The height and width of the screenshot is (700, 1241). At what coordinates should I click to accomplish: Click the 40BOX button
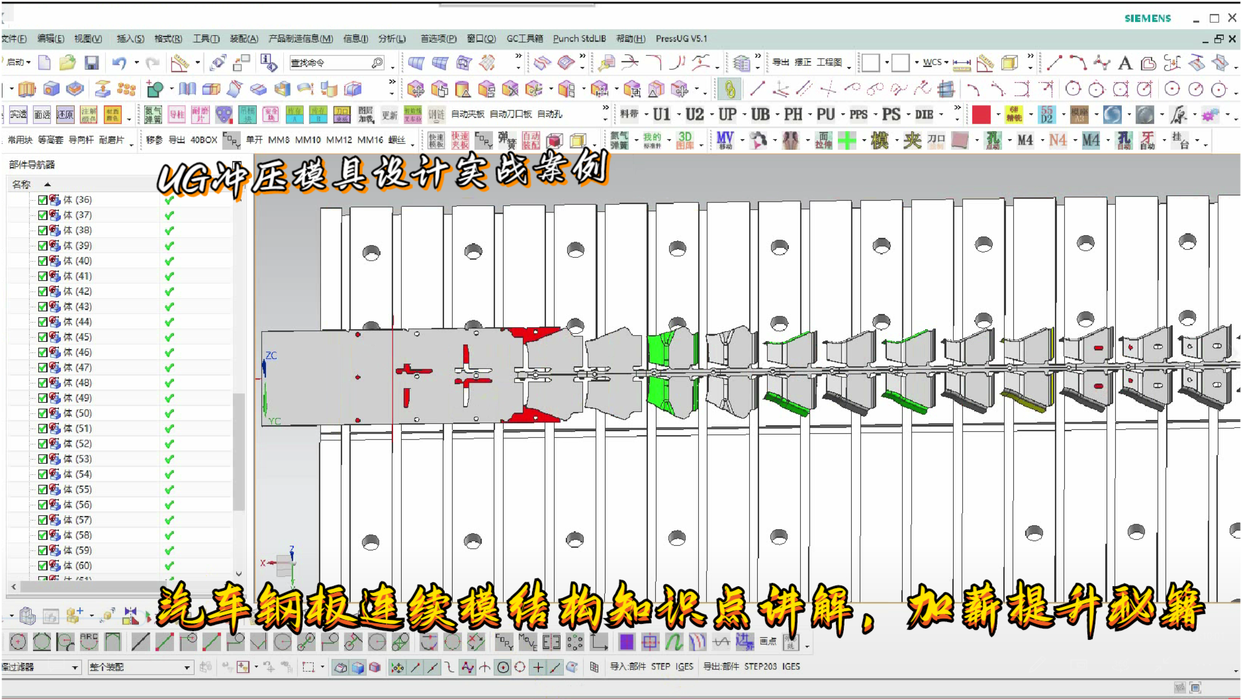pyautogui.click(x=204, y=140)
